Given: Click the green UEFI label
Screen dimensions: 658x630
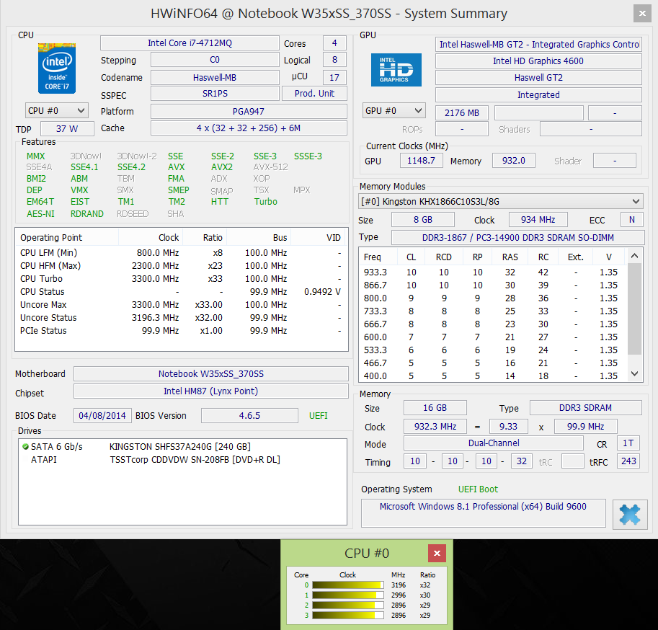Looking at the screenshot, I should point(319,415).
